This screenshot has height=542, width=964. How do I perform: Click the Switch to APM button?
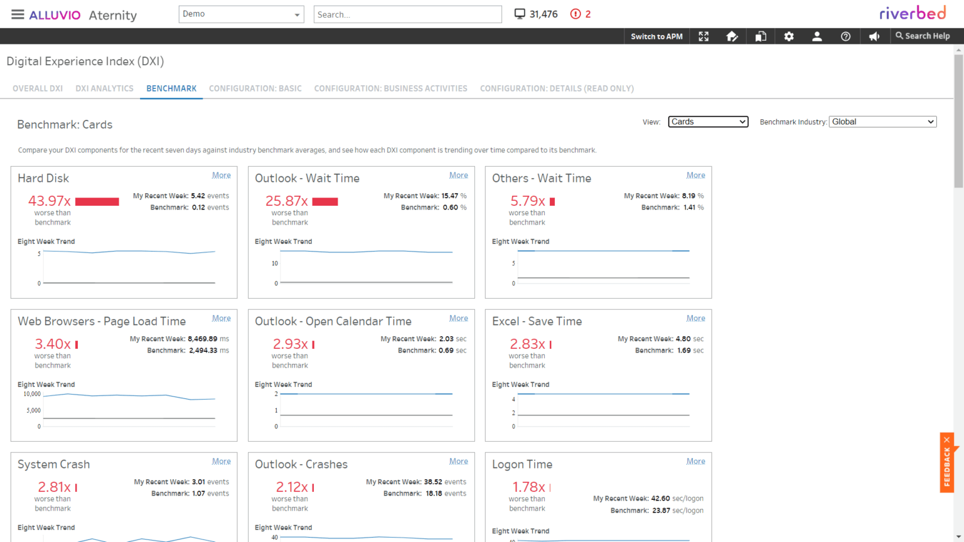pos(656,36)
